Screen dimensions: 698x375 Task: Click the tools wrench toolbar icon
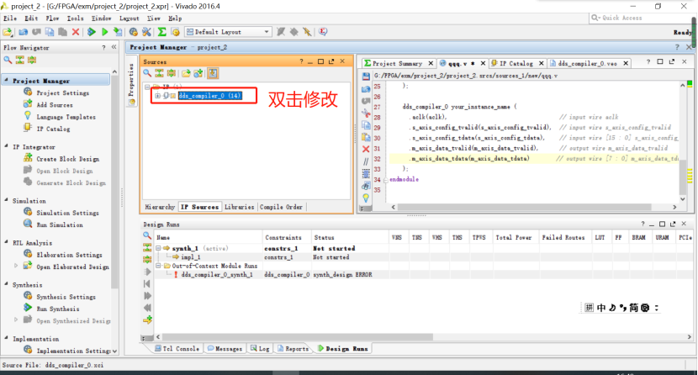tap(146, 32)
